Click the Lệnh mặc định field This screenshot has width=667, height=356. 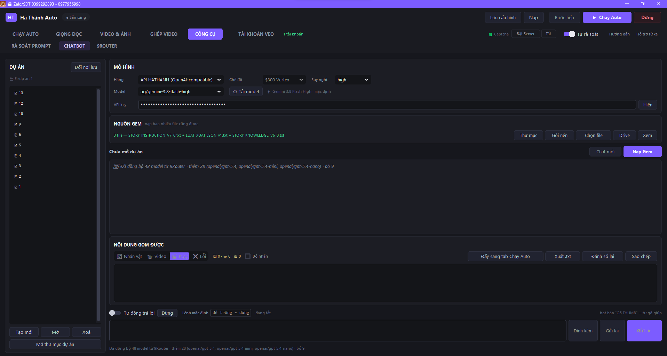click(231, 313)
